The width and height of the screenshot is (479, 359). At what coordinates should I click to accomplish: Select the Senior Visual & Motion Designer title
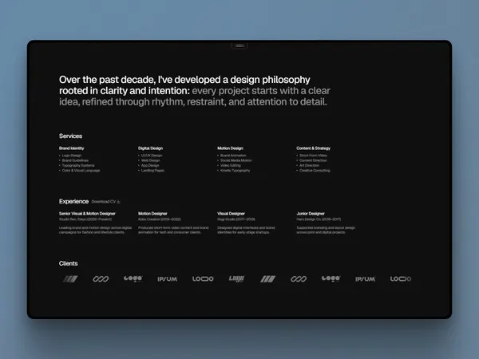pyautogui.click(x=87, y=214)
